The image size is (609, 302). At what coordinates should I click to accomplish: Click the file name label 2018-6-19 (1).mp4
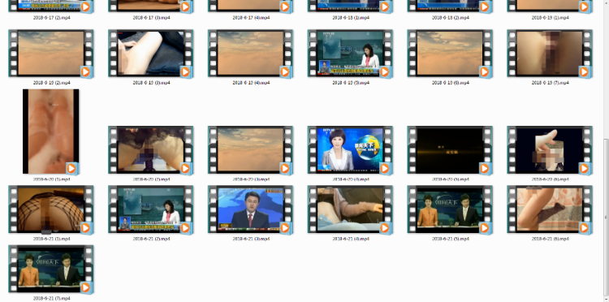[x=551, y=18]
